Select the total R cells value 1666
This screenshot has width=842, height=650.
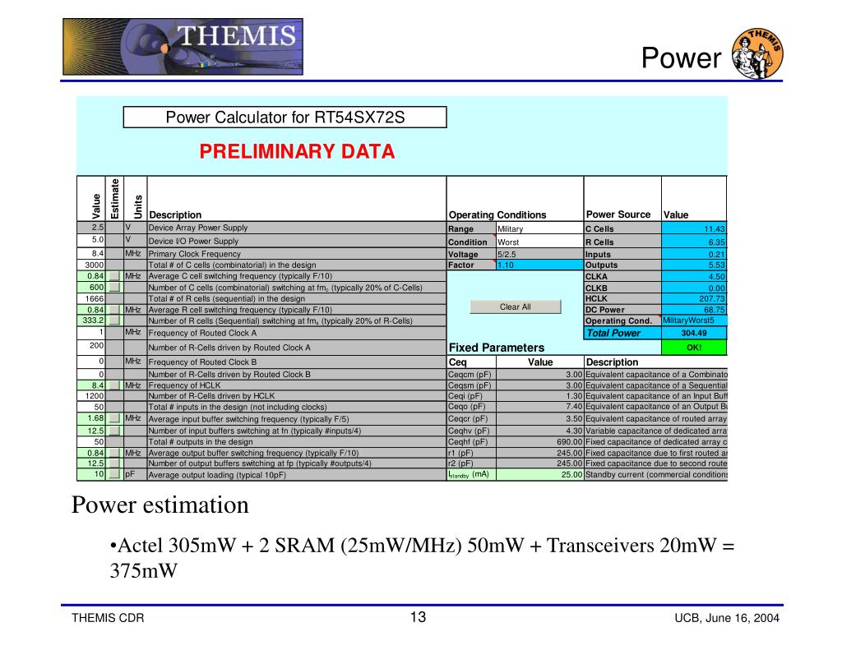click(x=91, y=298)
